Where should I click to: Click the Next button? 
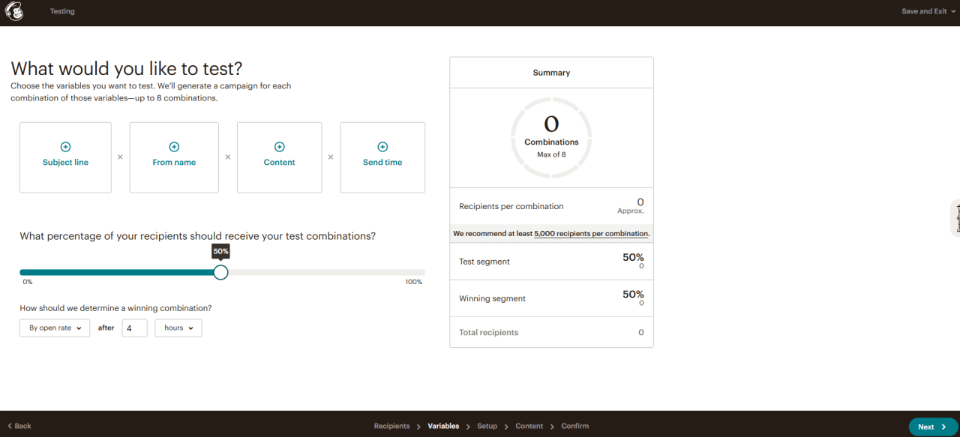[x=931, y=426]
